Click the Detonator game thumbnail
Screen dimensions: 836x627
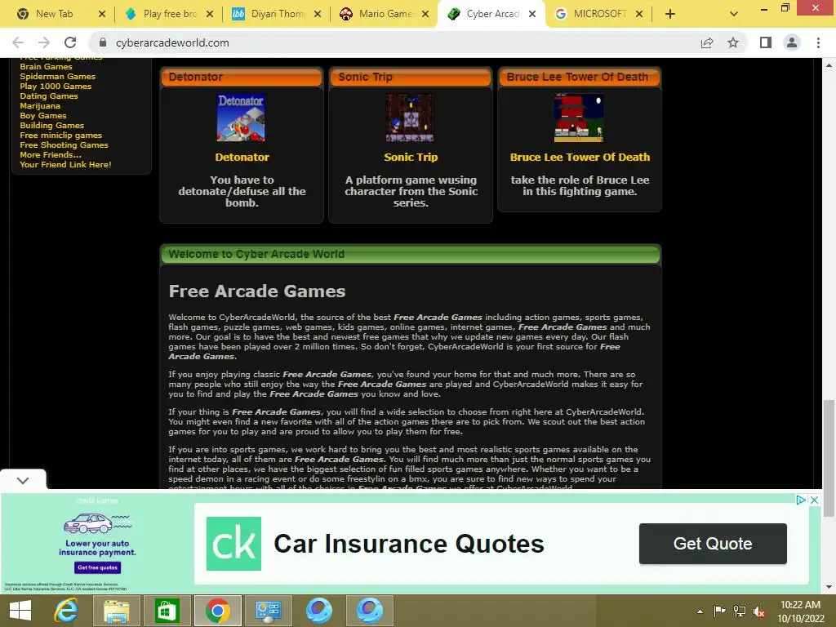241,118
